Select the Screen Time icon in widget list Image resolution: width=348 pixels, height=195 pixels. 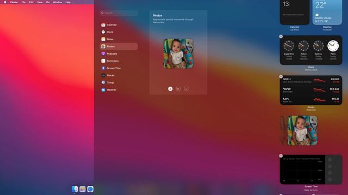(x=103, y=68)
